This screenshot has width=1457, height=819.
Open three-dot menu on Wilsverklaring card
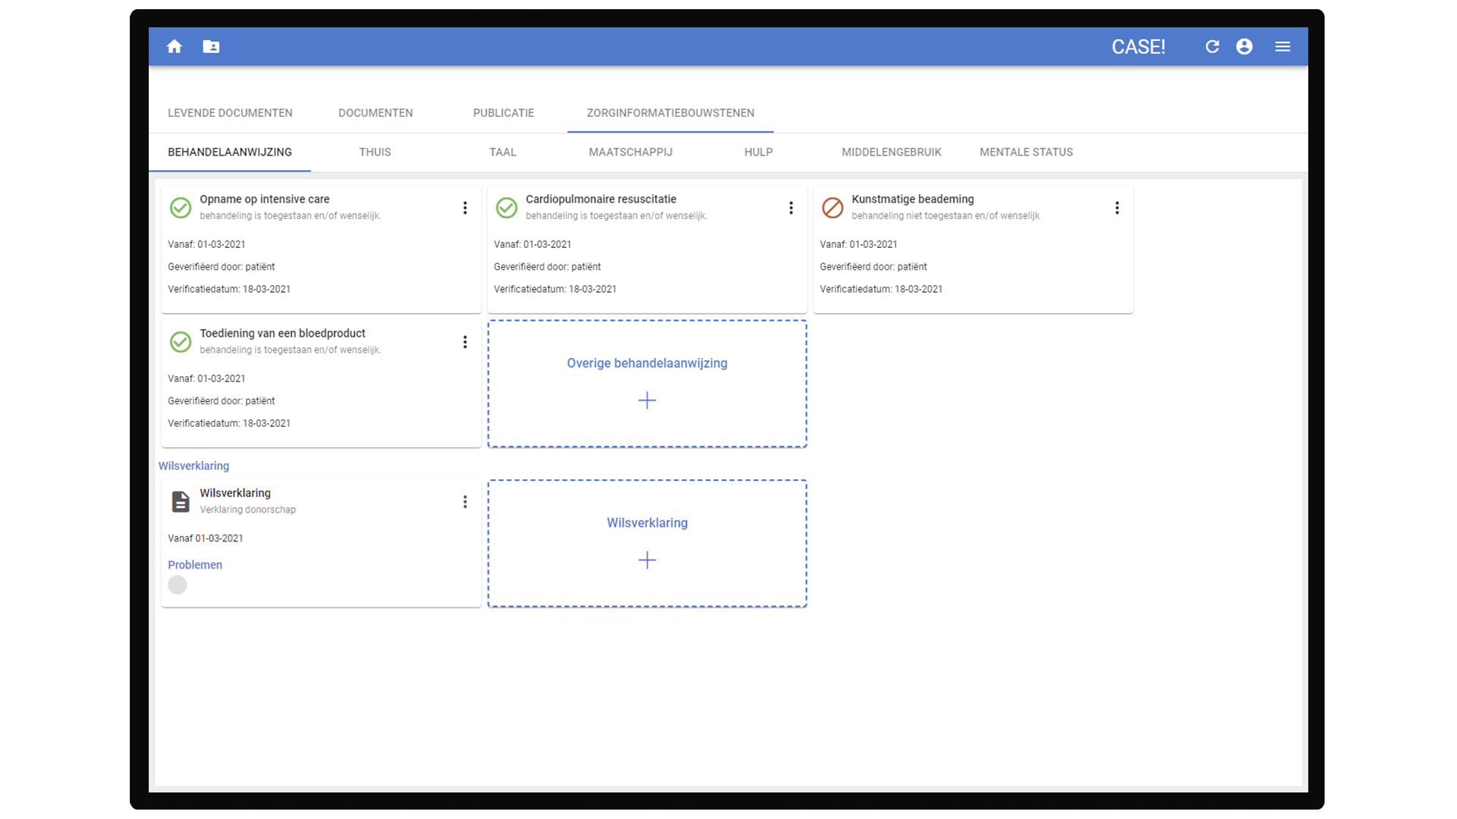point(465,502)
